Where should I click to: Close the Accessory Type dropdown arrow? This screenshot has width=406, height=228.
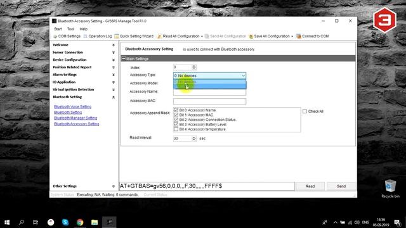pyautogui.click(x=244, y=76)
